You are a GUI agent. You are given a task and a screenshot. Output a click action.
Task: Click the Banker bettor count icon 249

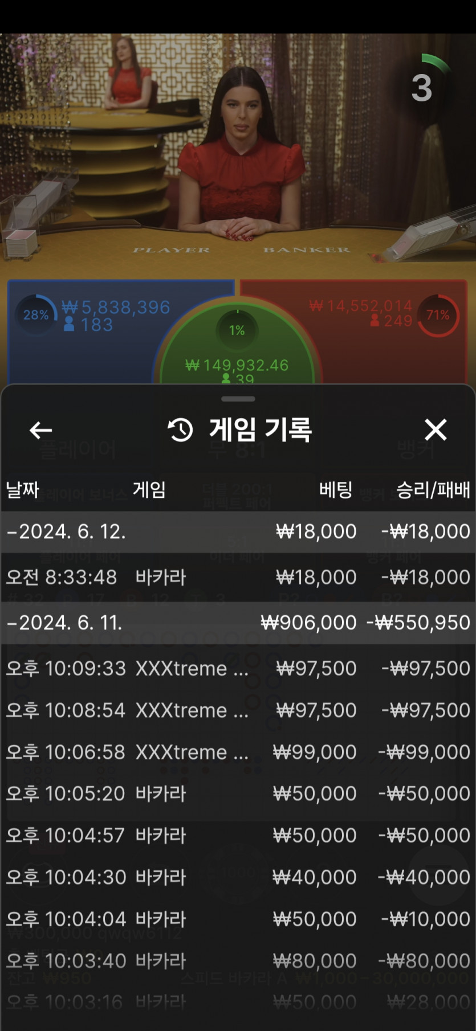pos(375,321)
